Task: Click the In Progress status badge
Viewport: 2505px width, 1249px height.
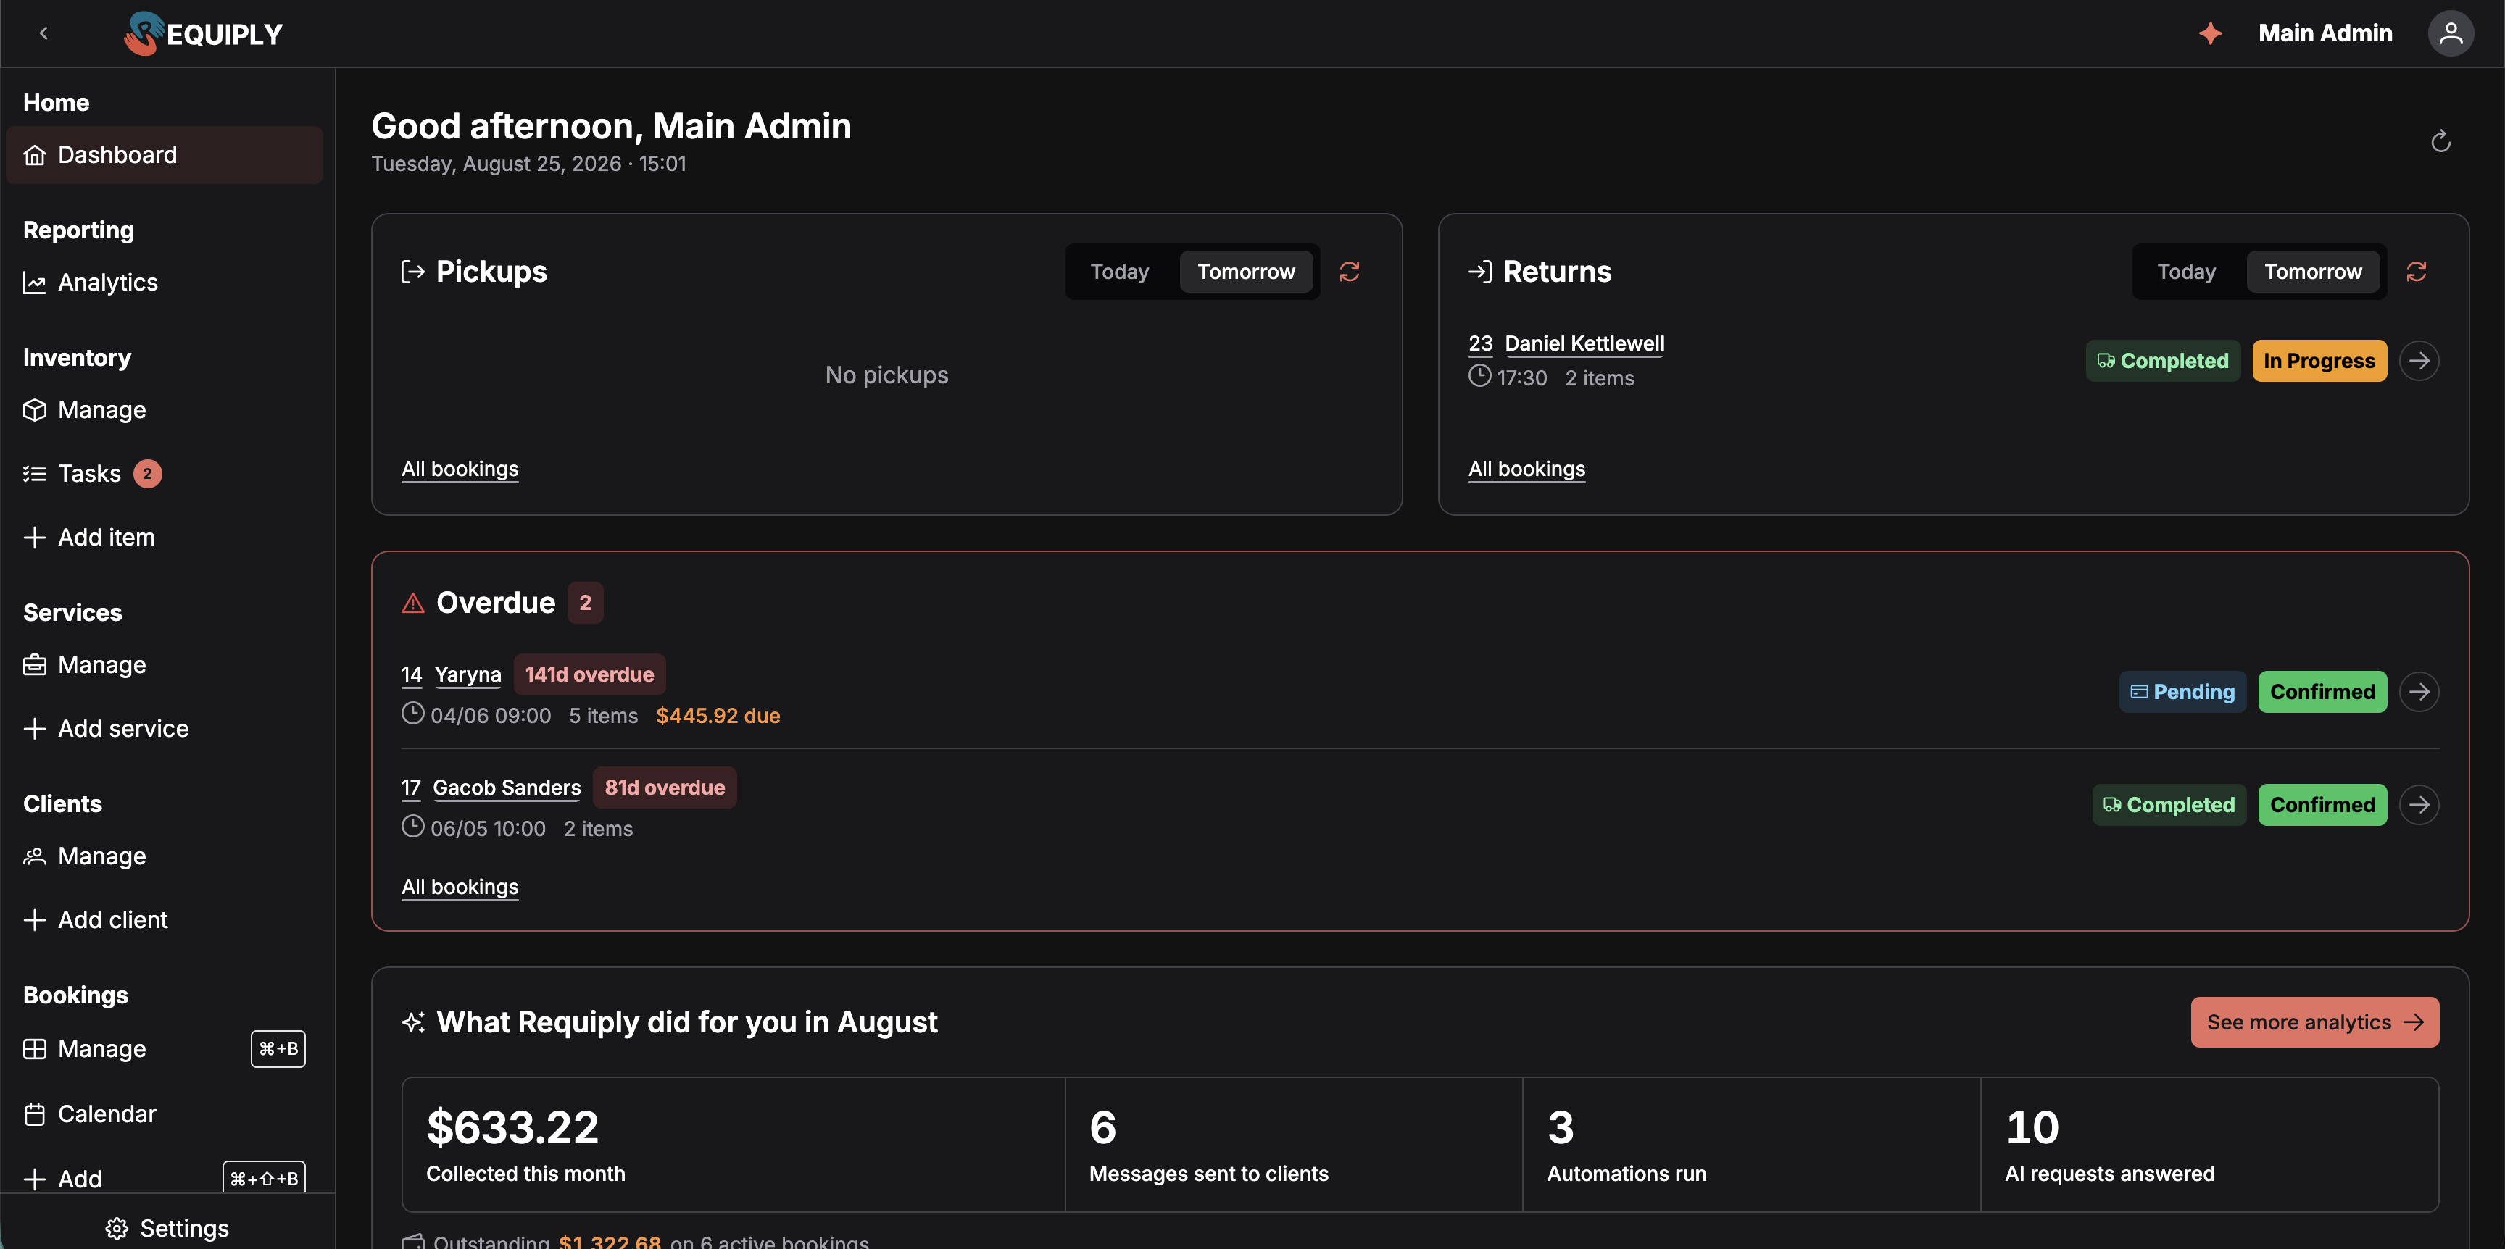Action: [2319, 361]
